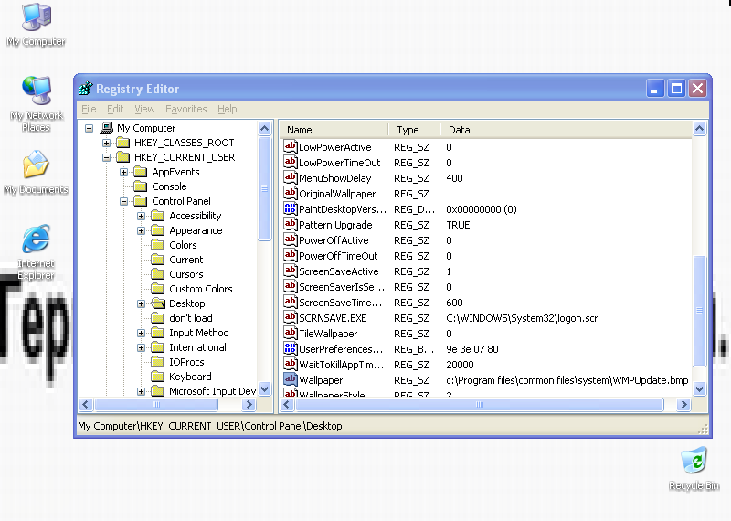
Task: Collapse the HKEY_CURRENT_USER node
Action: 106,157
